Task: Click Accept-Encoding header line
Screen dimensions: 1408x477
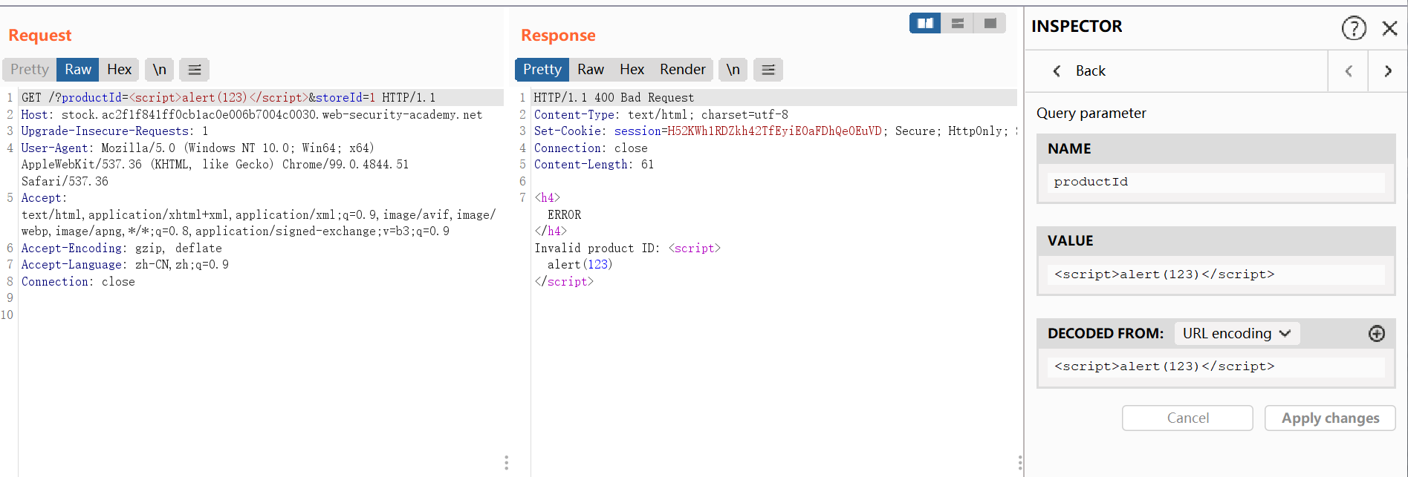Action: (x=121, y=249)
